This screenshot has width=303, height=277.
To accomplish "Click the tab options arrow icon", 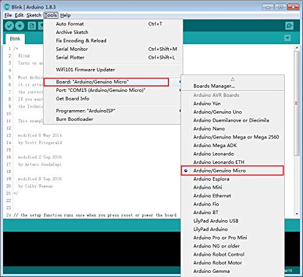I will [x=287, y=37].
